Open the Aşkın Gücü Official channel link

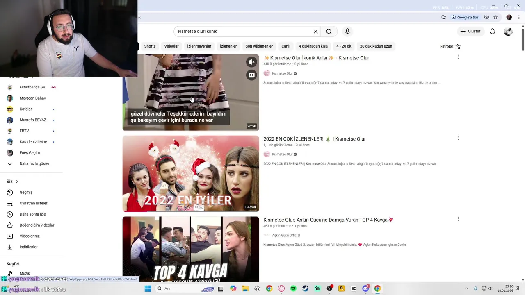[286, 235]
